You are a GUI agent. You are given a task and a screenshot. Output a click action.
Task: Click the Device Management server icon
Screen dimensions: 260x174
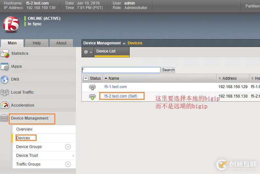coord(4,118)
